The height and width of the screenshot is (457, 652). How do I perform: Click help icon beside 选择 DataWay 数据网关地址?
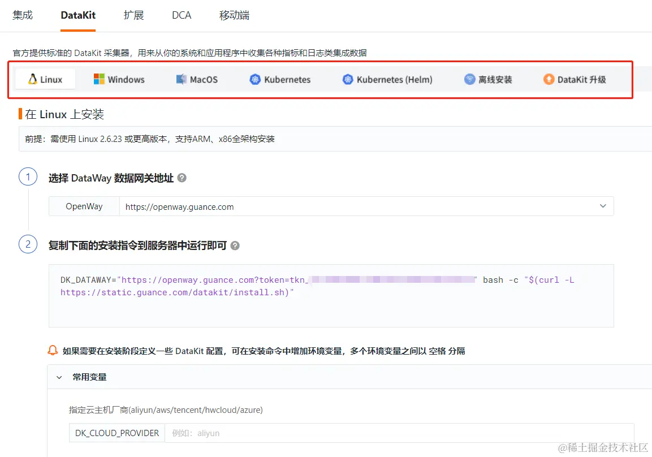coord(182,178)
